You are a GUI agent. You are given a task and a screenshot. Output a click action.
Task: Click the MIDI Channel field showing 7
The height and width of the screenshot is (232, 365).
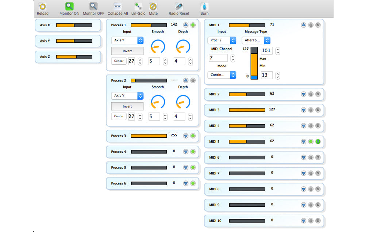coord(218,58)
